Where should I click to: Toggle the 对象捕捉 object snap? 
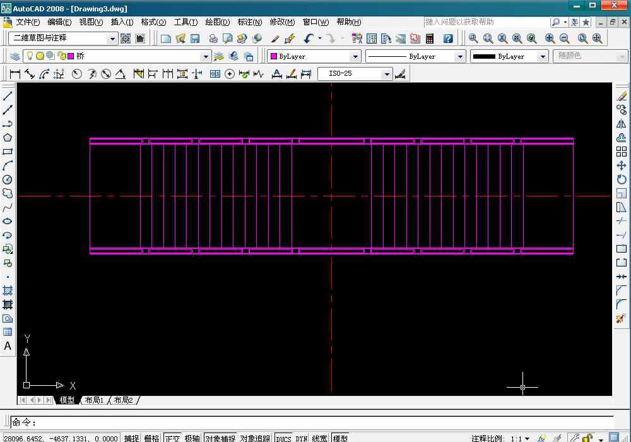tap(220, 438)
